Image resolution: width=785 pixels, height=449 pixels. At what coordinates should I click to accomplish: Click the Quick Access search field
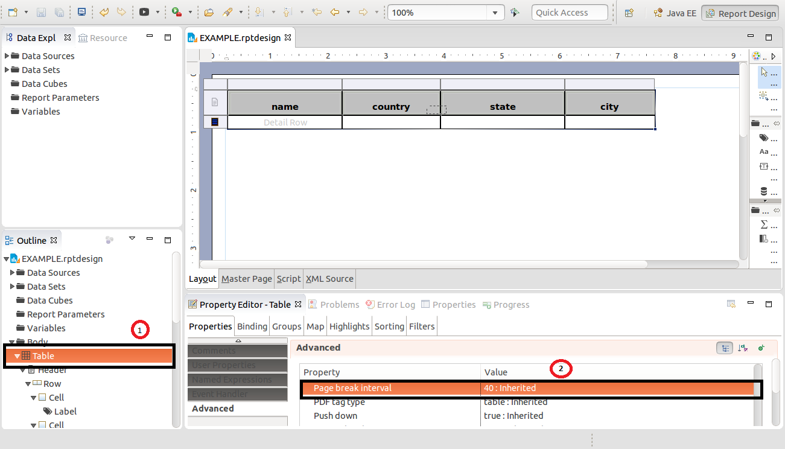tap(569, 13)
